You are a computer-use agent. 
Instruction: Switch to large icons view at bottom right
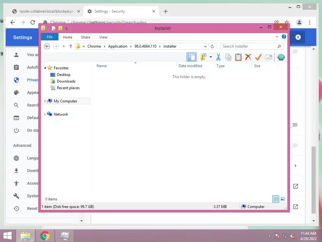point(283,199)
